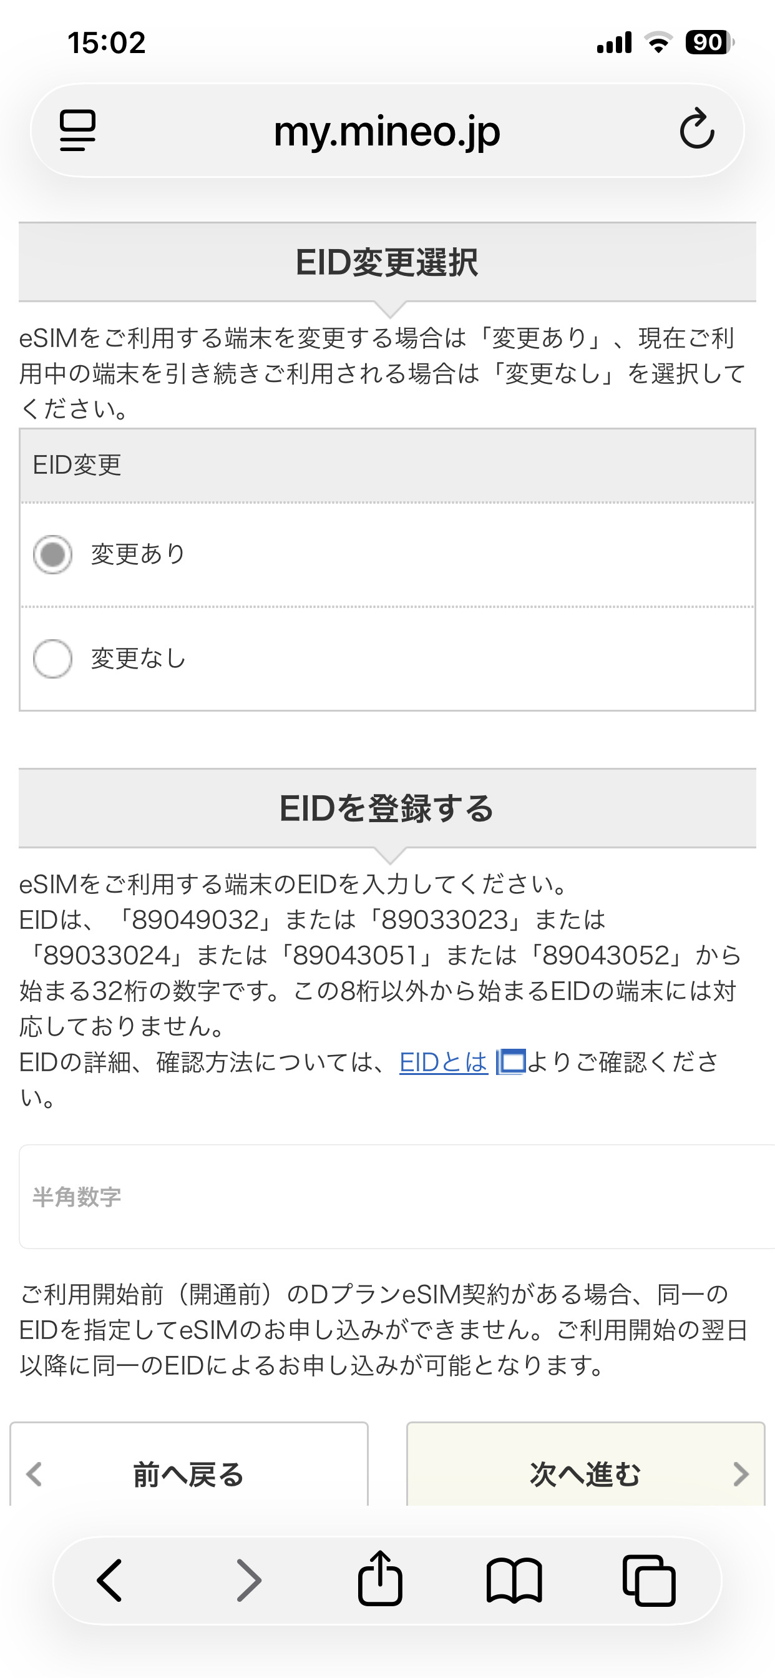Select the 変更あり radio button
The image size is (775, 1678).
[x=53, y=554]
